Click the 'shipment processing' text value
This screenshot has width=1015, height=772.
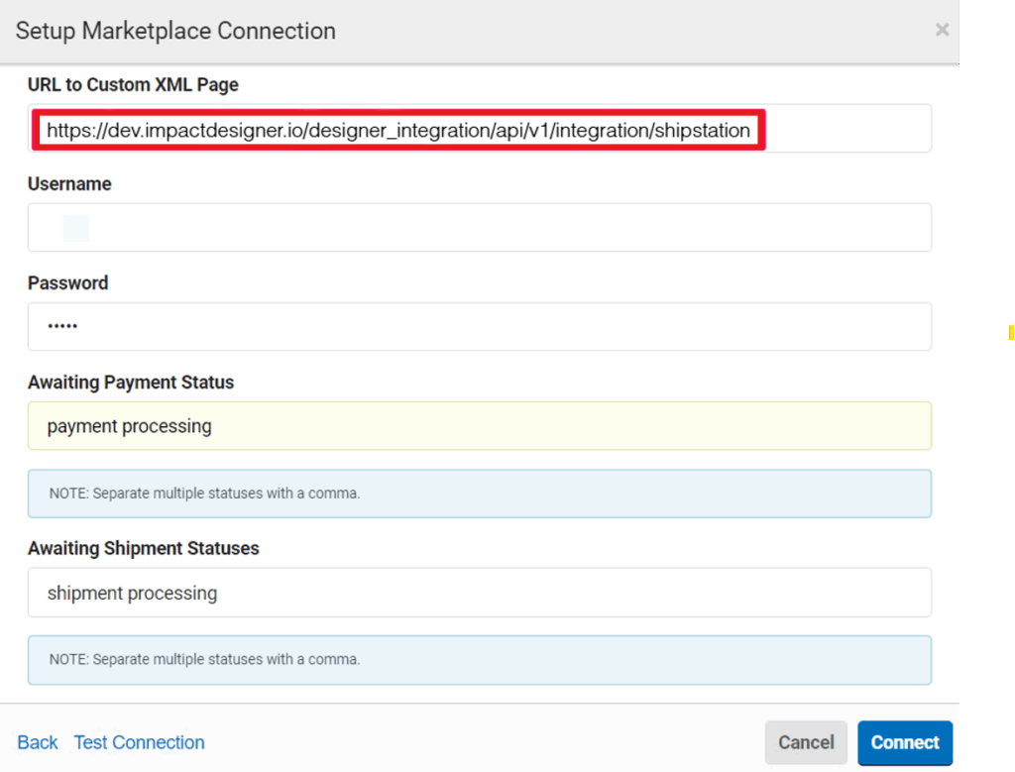[132, 594]
